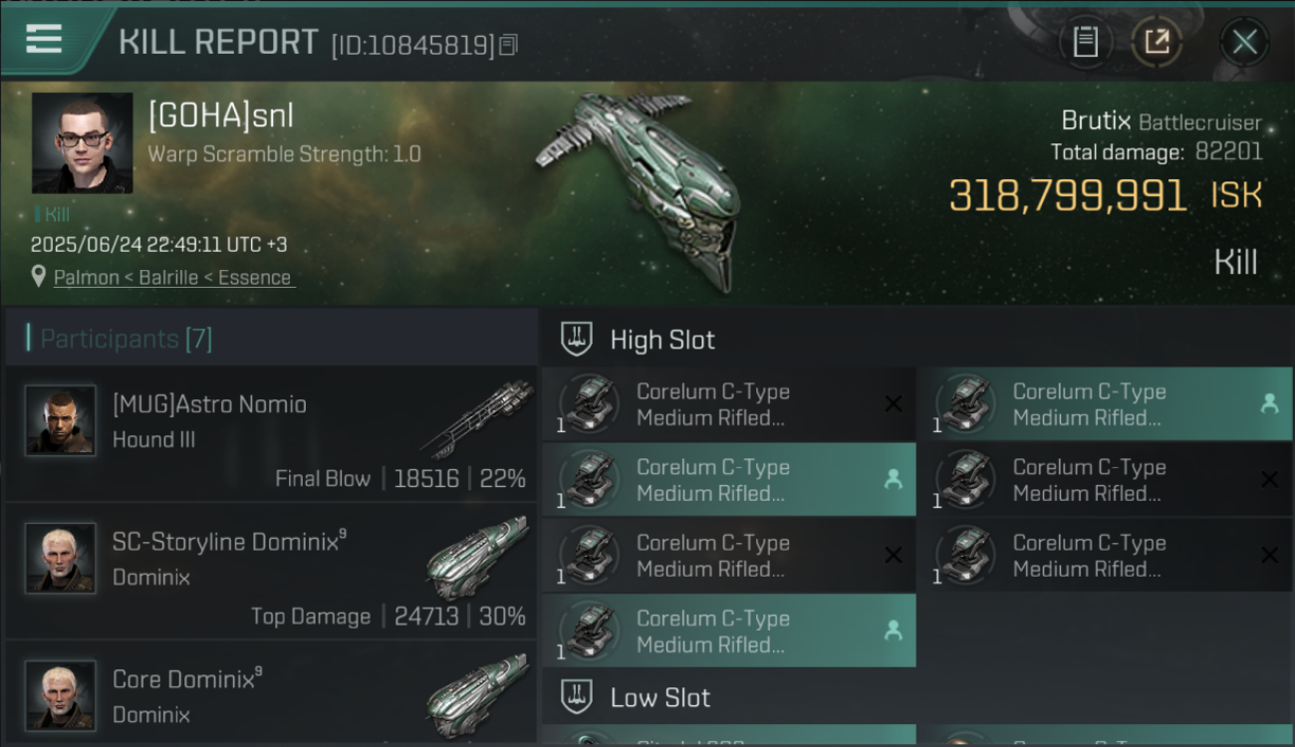
Task: Click the High Slot shield icon
Action: [577, 340]
